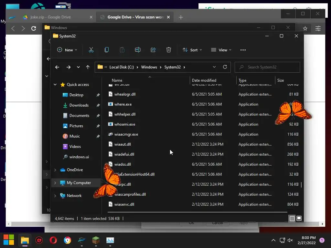Click the Local Disk (C:) breadcrumb
Screen dimensions: 331x248
(122, 67)
